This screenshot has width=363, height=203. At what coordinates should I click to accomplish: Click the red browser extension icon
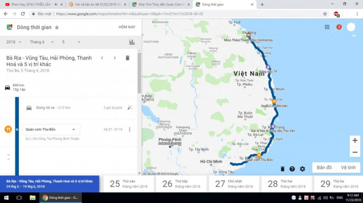[x=336, y=14]
